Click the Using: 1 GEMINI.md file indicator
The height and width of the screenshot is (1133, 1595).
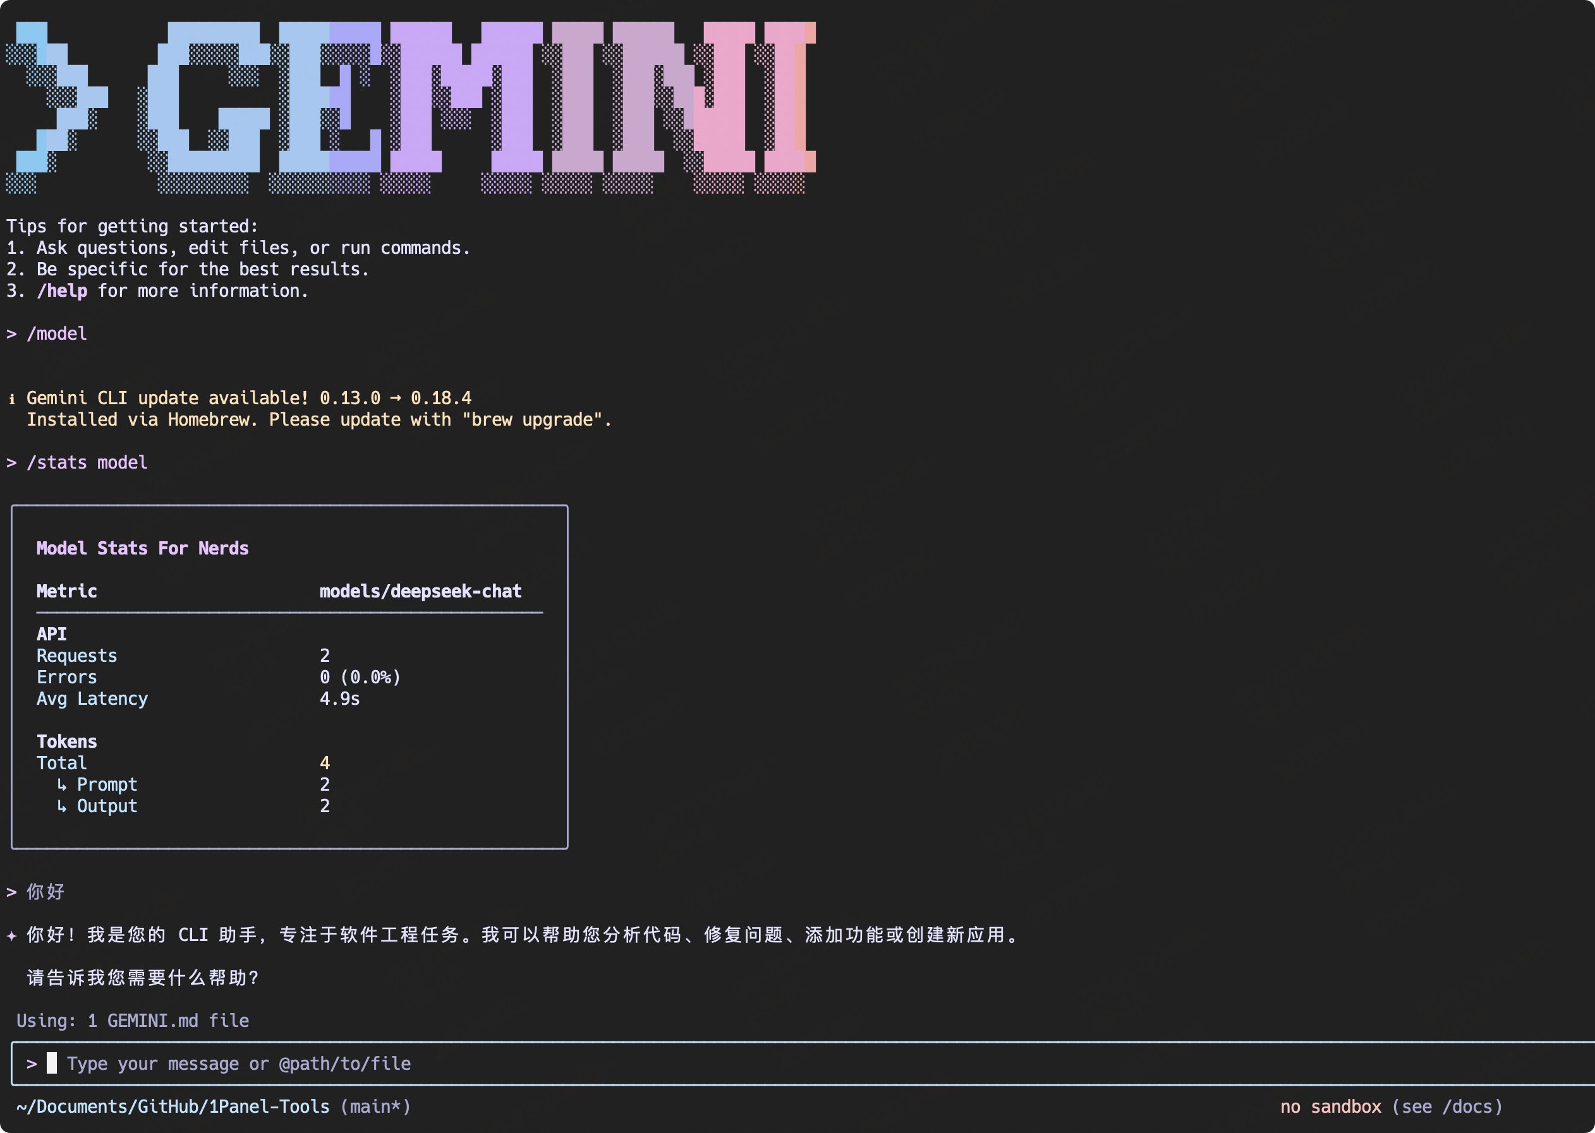tap(131, 1020)
